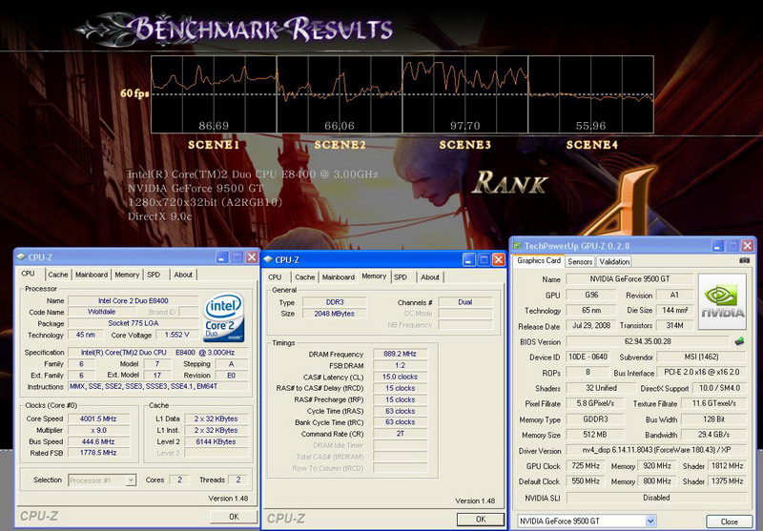Image resolution: width=763 pixels, height=531 pixels.
Task: Click the Driver Version ForceWare 180.43 field
Action: pos(656,450)
